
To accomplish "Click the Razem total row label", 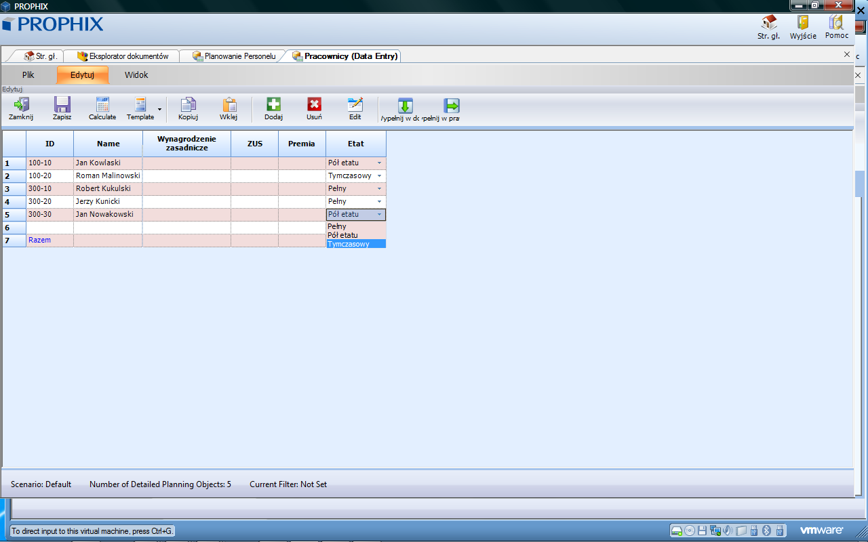I will [39, 241].
